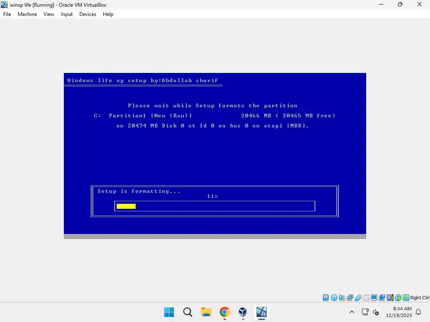This screenshot has width=430, height=322.
Task: Switch to Google Chrome in the taskbar
Action: coord(224,312)
